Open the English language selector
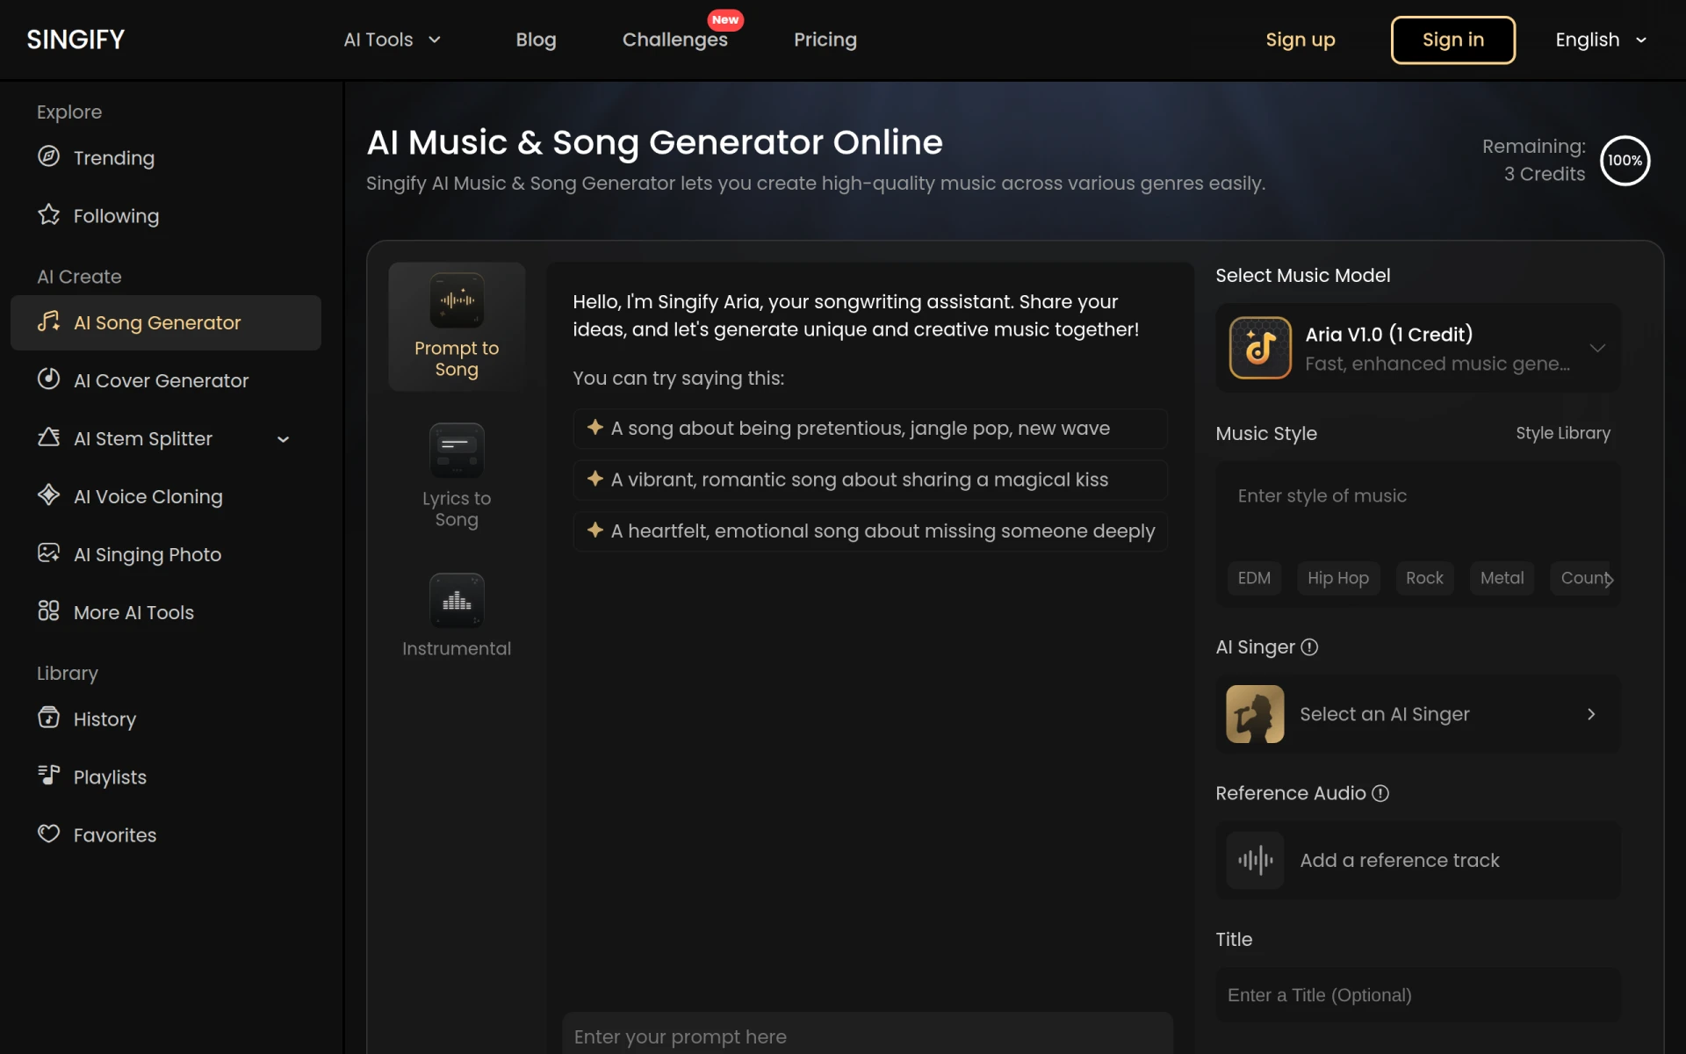This screenshot has height=1054, width=1686. (1601, 40)
